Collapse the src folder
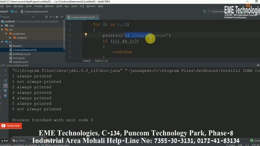260x146 pixels. pos(2,42)
